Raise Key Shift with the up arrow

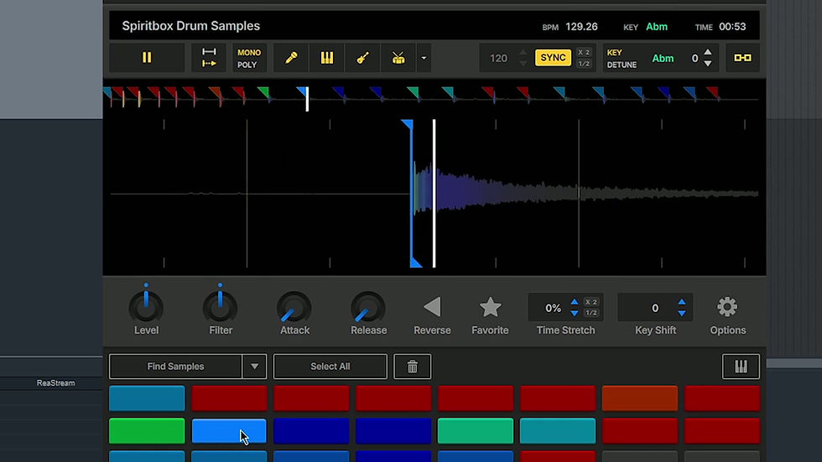pos(681,302)
